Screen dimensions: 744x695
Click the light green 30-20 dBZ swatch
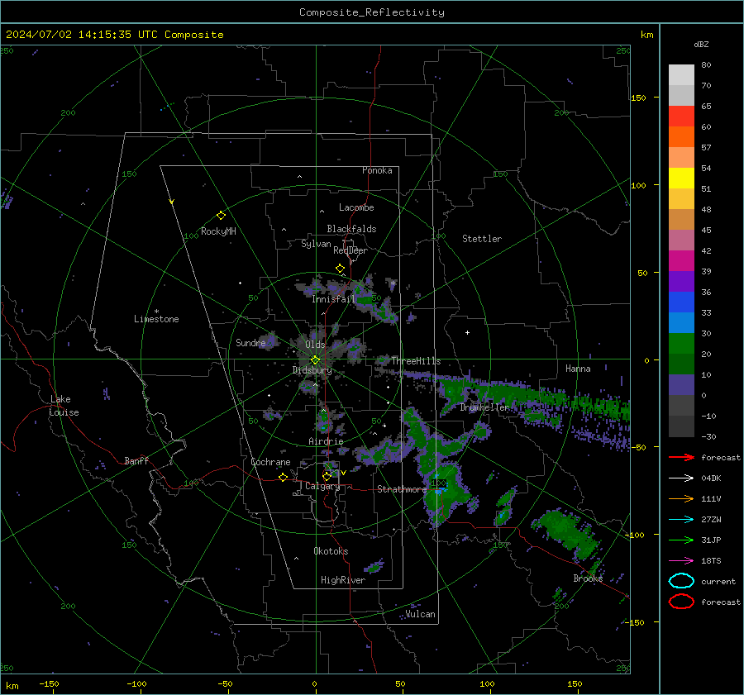point(681,344)
